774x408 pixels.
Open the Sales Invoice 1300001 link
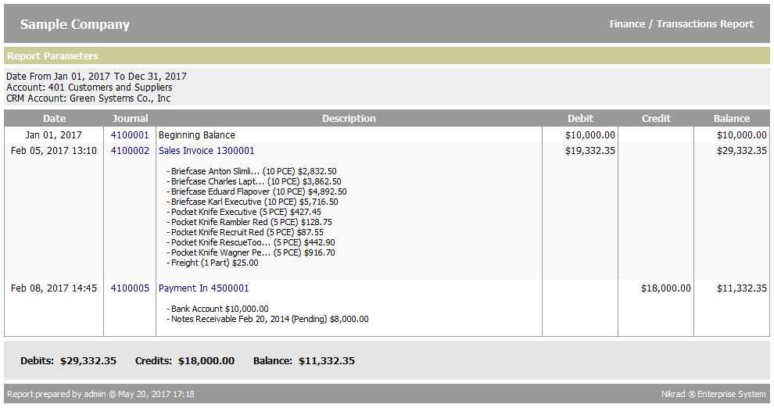(x=206, y=151)
